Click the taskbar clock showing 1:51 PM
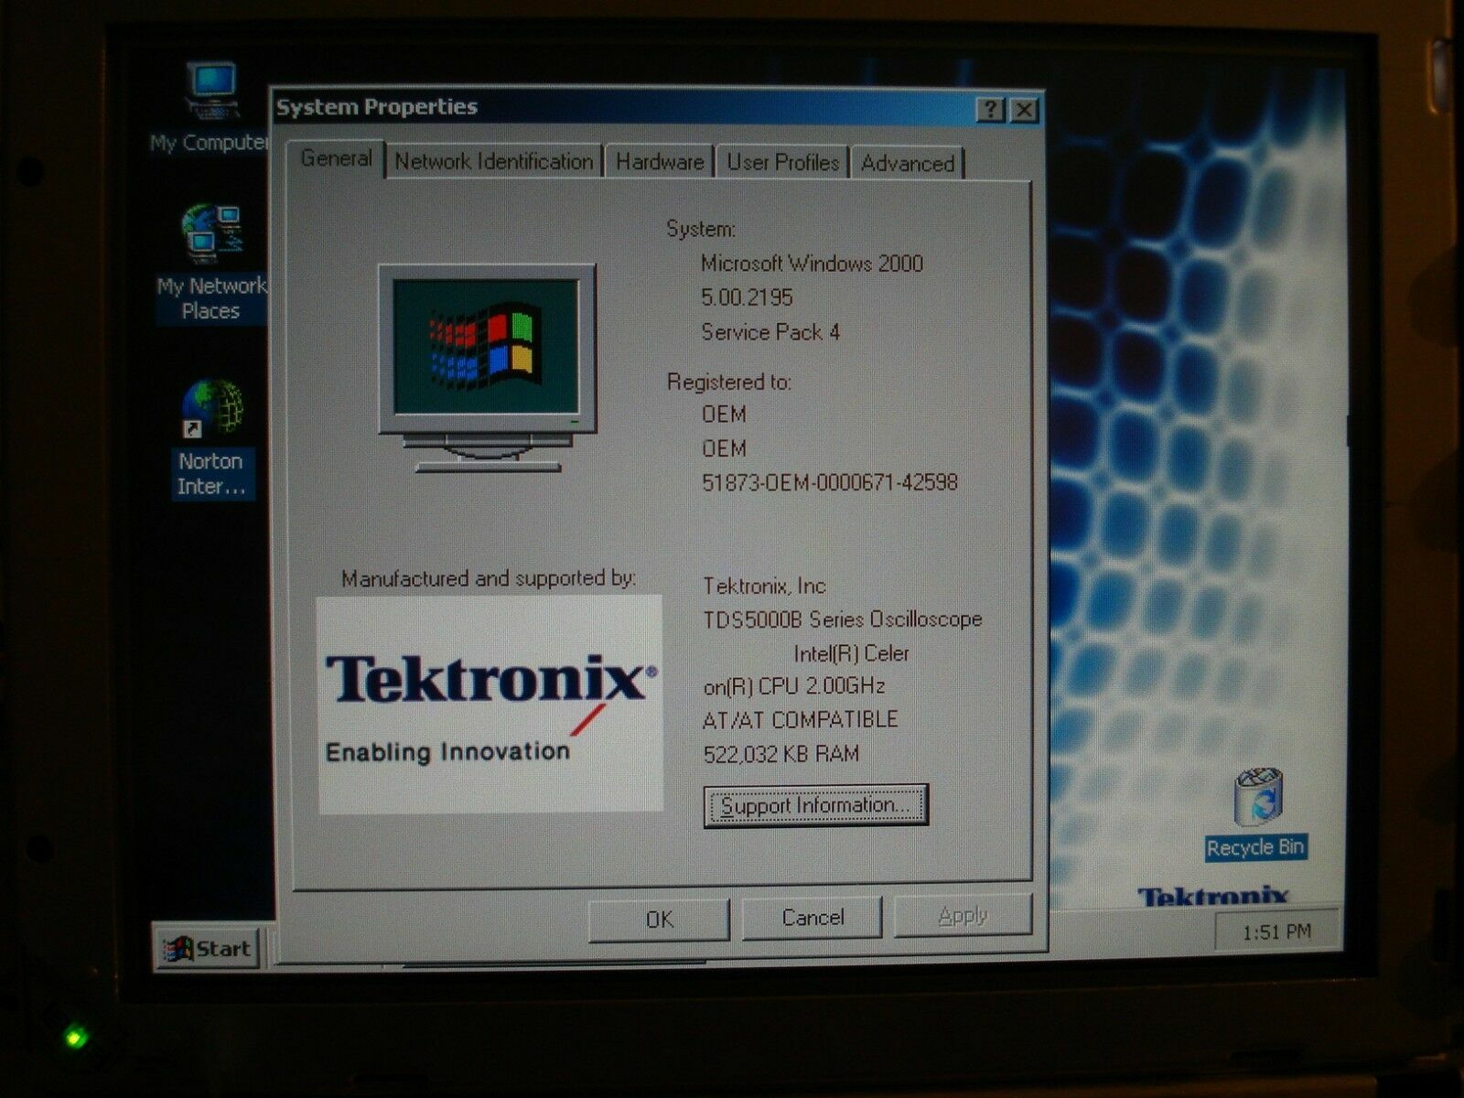Viewport: 1464px width, 1098px height. [1276, 931]
